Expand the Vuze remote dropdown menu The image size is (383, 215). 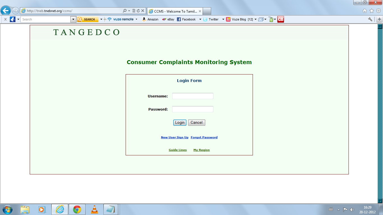(137, 19)
